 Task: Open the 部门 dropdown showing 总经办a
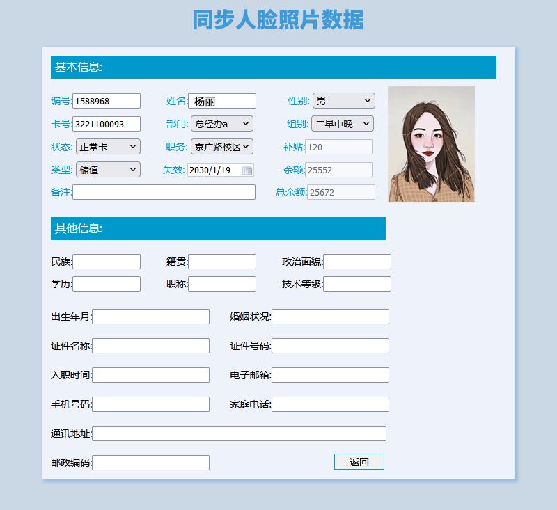[221, 124]
